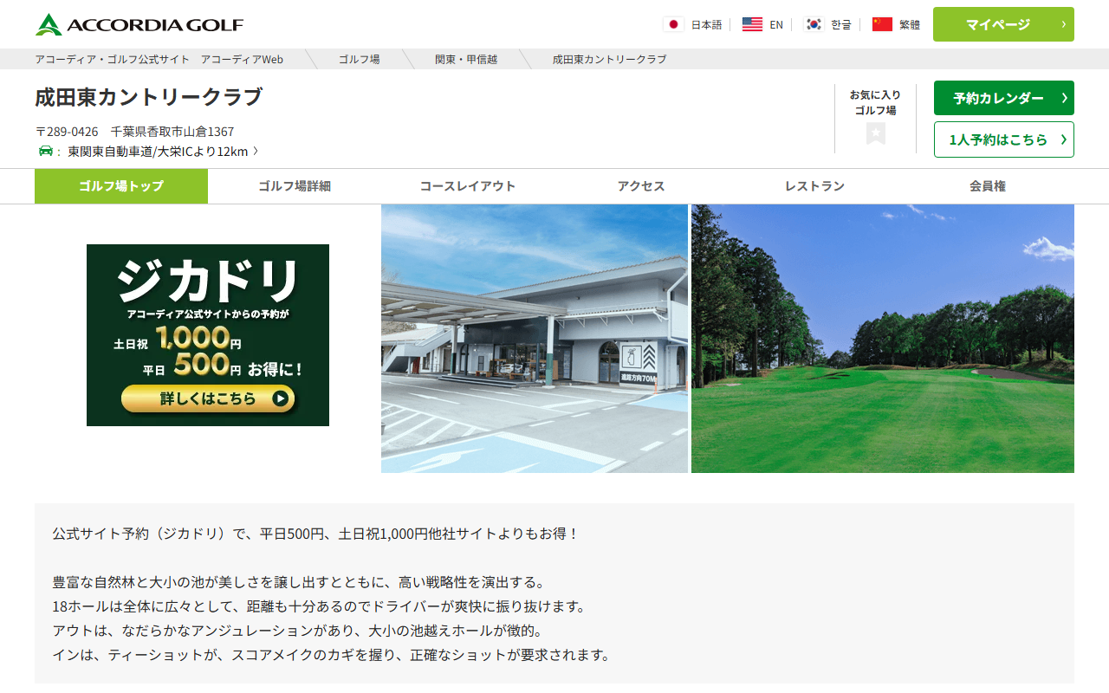Click the 成田東カントリークラブ page heading
The height and width of the screenshot is (693, 1109).
(x=148, y=97)
